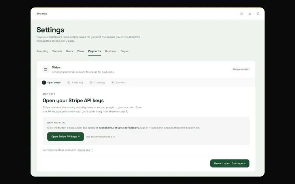
Task: Click the large Settings page heading
Action: (50, 30)
